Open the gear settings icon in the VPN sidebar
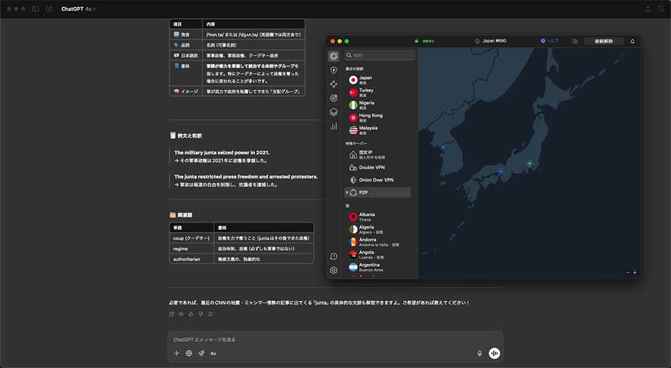Image resolution: width=671 pixels, height=368 pixels. click(333, 270)
